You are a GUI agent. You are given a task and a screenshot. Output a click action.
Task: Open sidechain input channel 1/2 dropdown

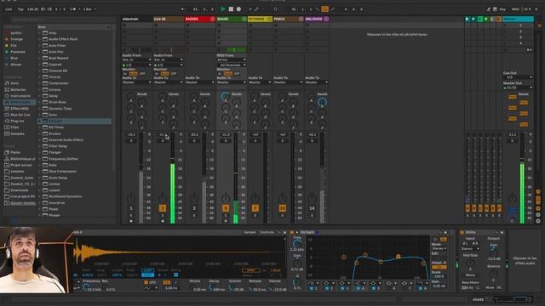click(x=137, y=65)
